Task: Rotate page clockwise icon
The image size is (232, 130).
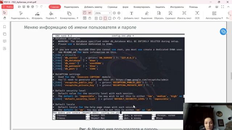Action: point(114,18)
